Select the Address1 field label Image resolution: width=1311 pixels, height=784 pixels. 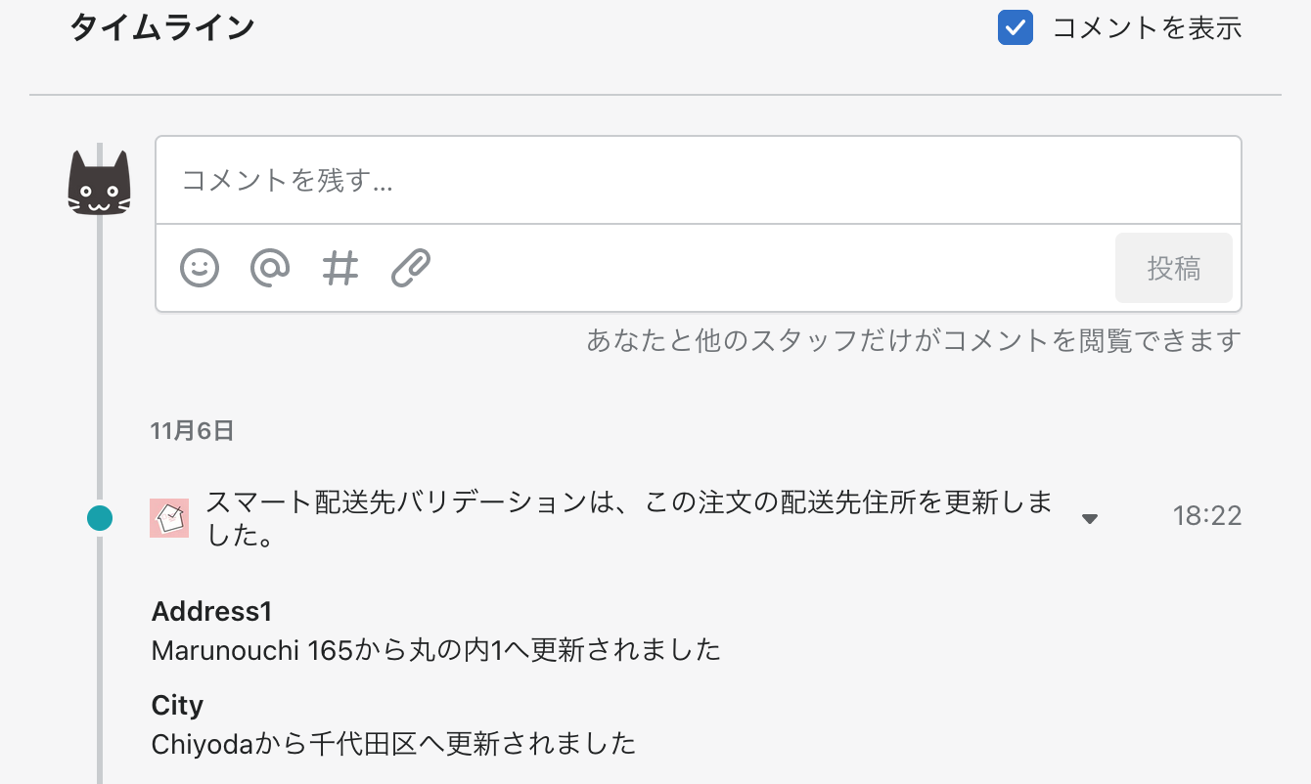pyautogui.click(x=212, y=612)
